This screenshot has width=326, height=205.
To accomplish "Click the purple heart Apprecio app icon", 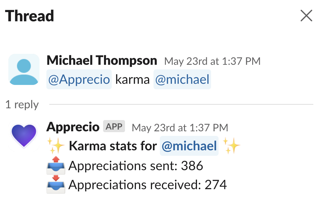I will [x=24, y=135].
